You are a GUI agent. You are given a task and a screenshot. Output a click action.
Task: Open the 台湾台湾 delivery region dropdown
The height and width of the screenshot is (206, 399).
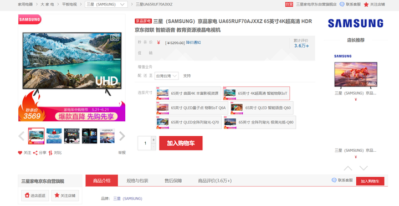pyautogui.click(x=166, y=76)
